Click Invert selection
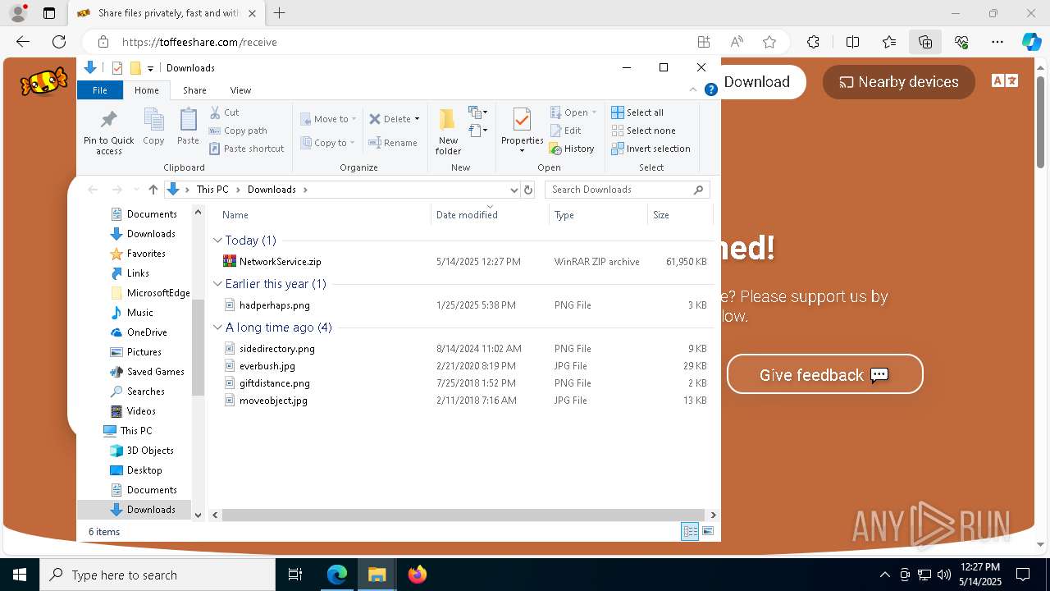 [x=651, y=149]
